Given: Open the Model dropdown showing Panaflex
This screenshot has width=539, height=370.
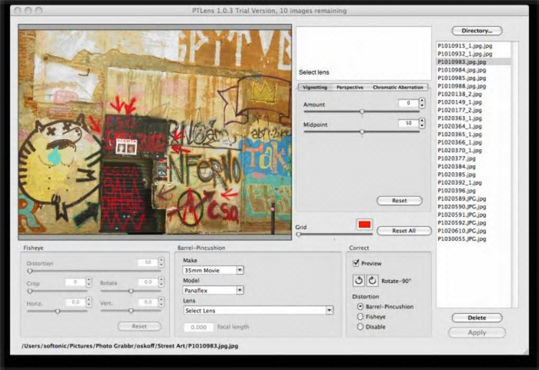Looking at the screenshot, I should click(213, 290).
